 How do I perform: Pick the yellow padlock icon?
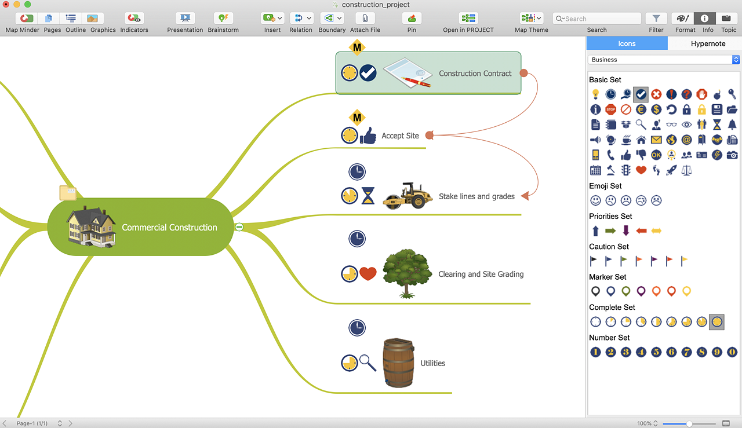coord(701,109)
